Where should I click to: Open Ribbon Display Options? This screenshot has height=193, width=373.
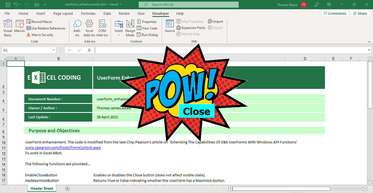tap(329, 5)
